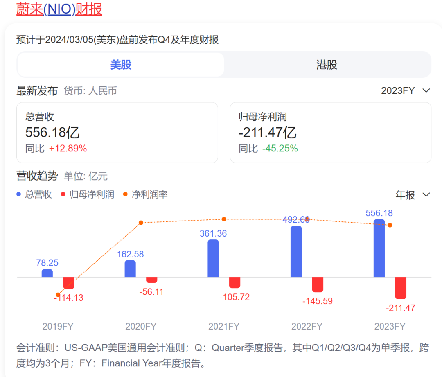442x377 pixels.
Task: Click the 货币: 人民币 currency note
Action: point(90,91)
